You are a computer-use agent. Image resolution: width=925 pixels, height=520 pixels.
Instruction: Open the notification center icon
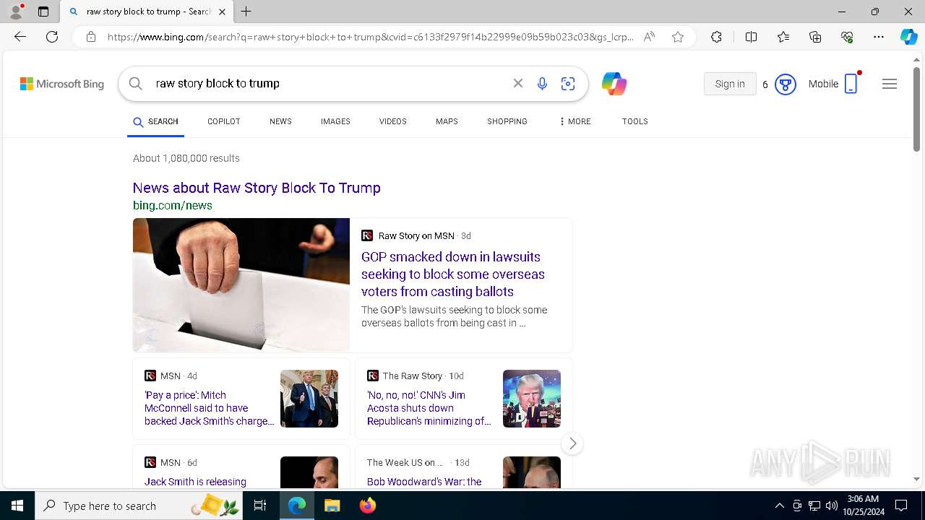[901, 506]
